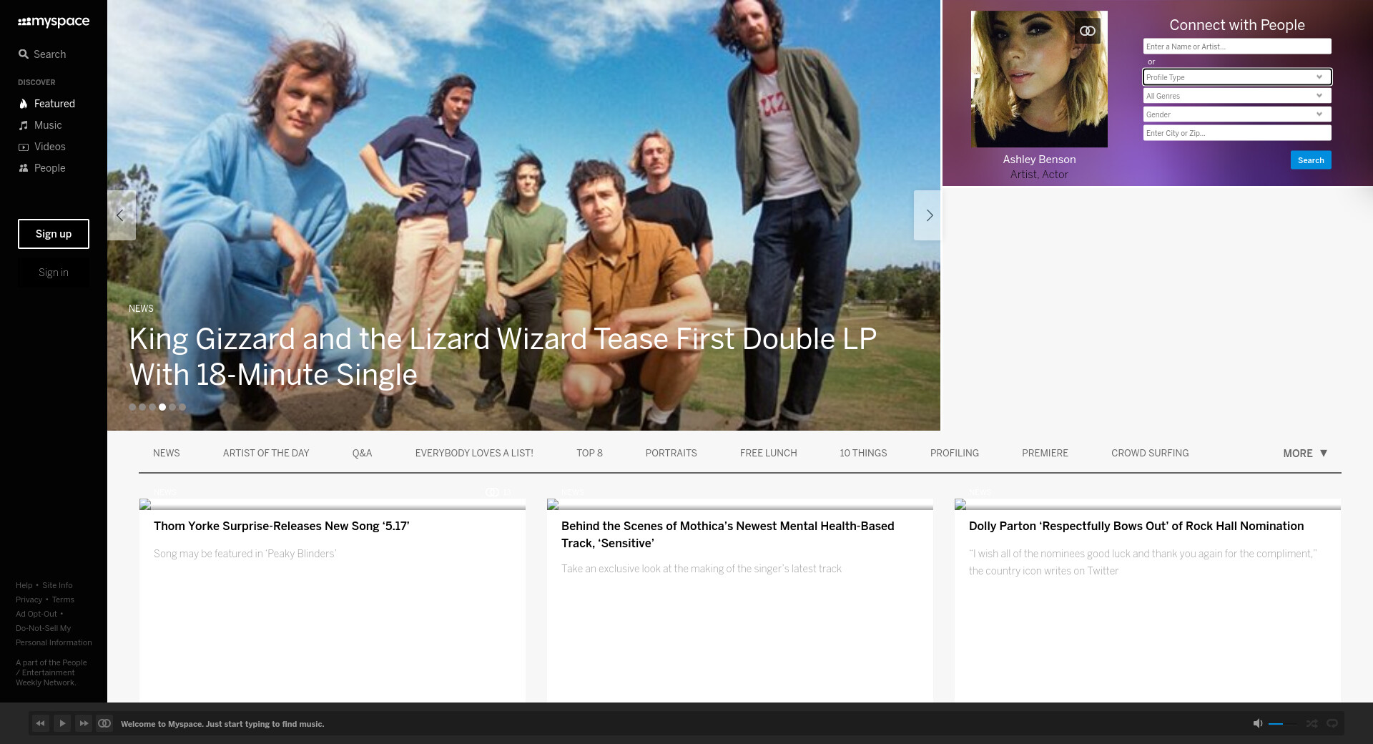The width and height of the screenshot is (1373, 744).
Task: Click the Sign up button
Action: (x=54, y=234)
